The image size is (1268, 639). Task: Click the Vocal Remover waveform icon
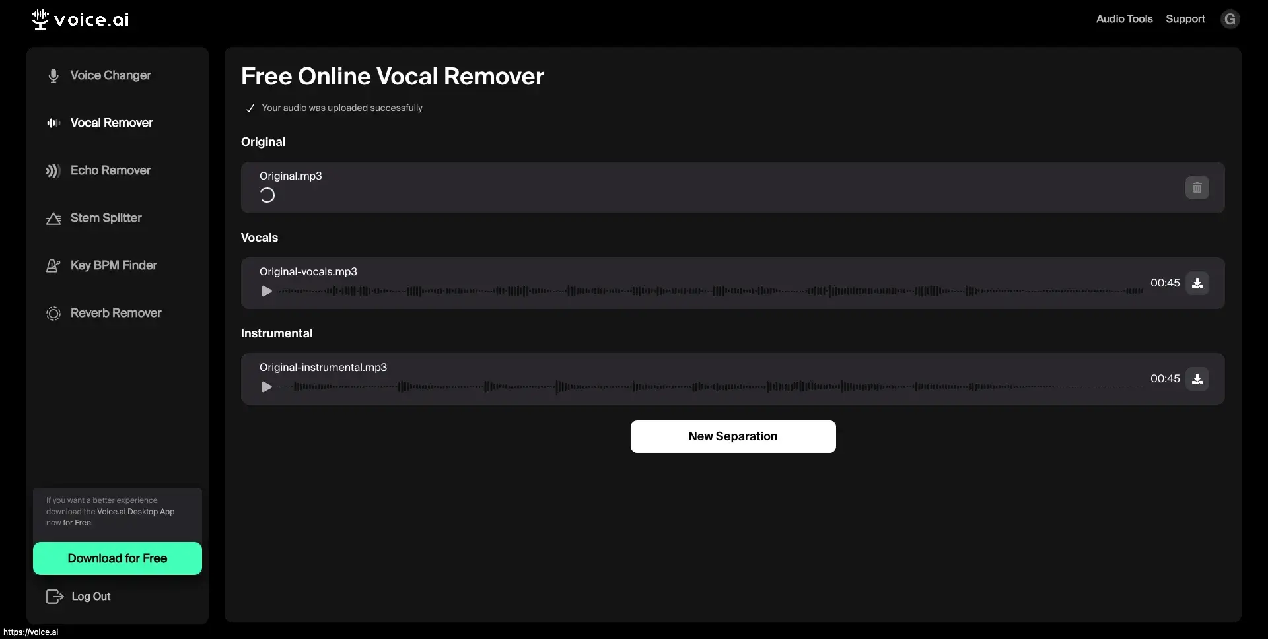(53, 123)
